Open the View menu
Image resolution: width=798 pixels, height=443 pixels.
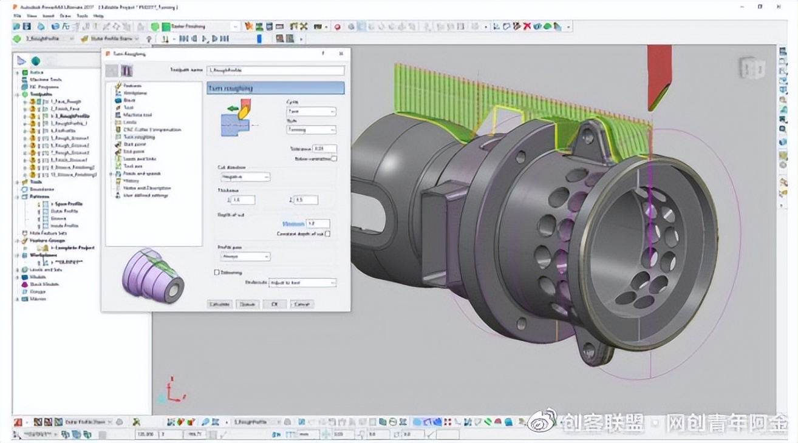32,15
